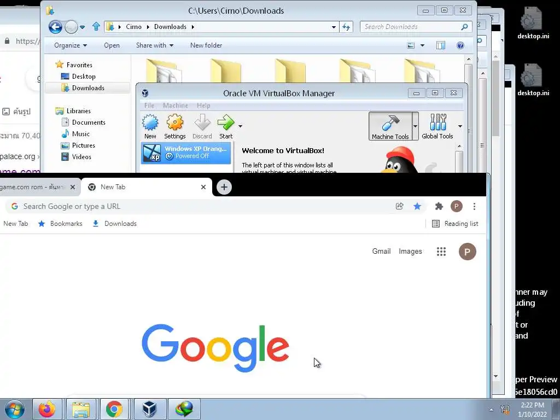Close the New Tab Chrome tab
This screenshot has width=560, height=420.
point(203,187)
